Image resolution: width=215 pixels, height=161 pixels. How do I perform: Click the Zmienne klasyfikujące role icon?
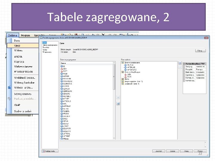(123, 72)
